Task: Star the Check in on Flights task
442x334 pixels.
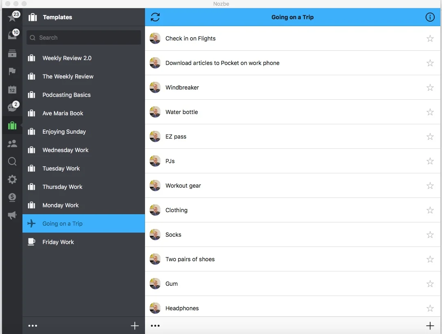Action: point(430,38)
